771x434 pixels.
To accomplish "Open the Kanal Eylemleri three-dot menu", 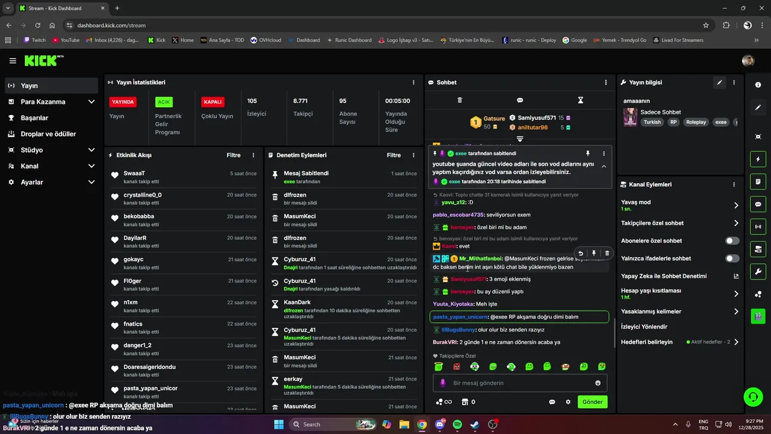I will pyautogui.click(x=734, y=184).
